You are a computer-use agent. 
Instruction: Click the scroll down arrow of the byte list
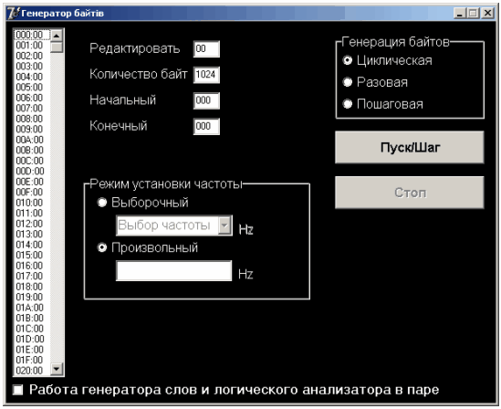57,369
